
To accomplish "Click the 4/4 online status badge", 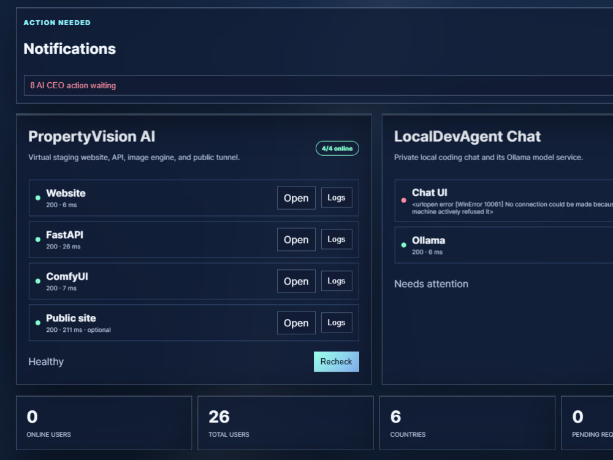I will pos(337,148).
